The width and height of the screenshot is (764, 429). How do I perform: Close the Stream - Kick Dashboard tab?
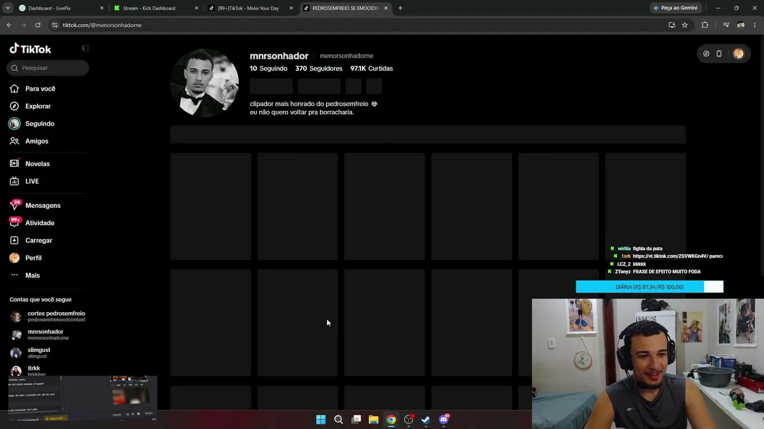click(x=196, y=8)
